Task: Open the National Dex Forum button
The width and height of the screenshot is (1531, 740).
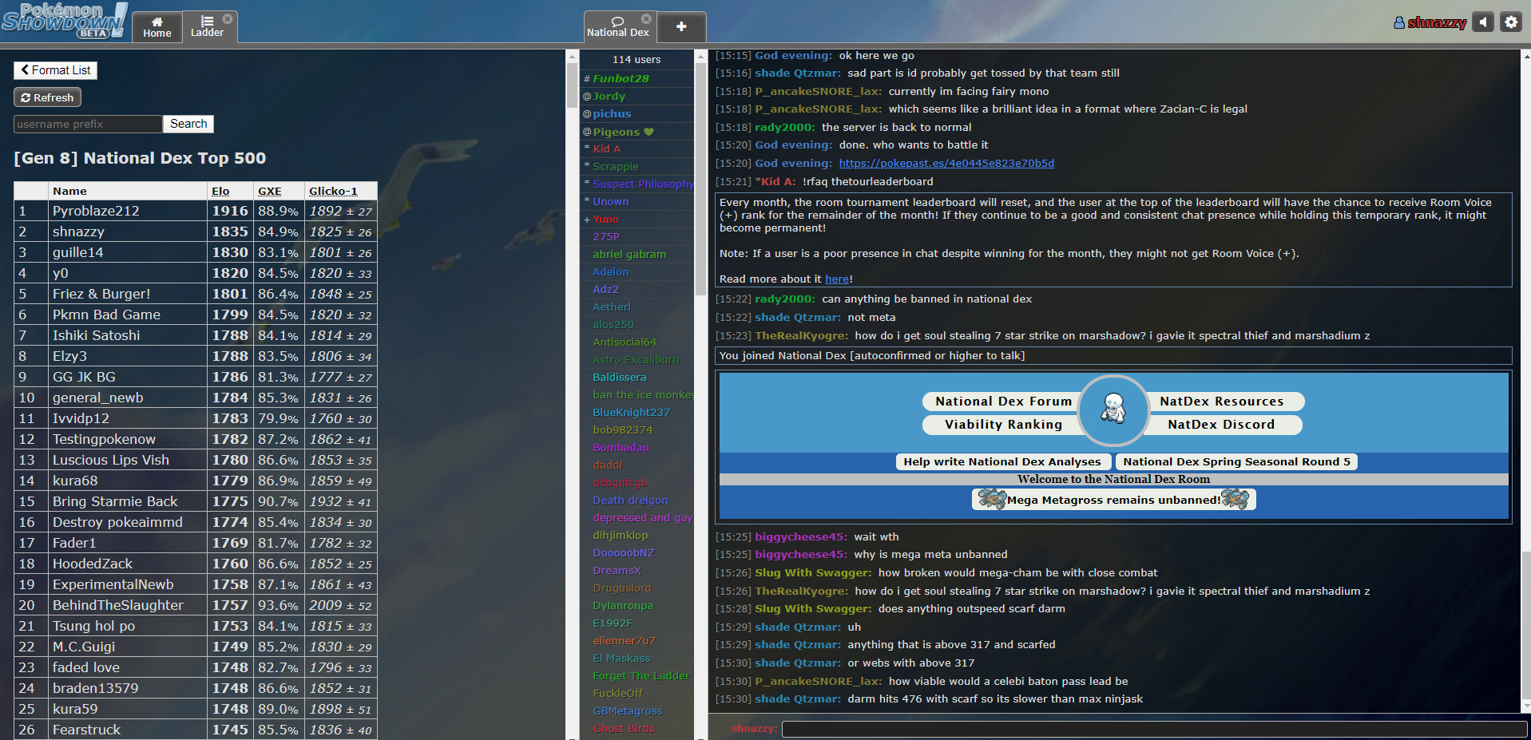Action: pos(1003,402)
